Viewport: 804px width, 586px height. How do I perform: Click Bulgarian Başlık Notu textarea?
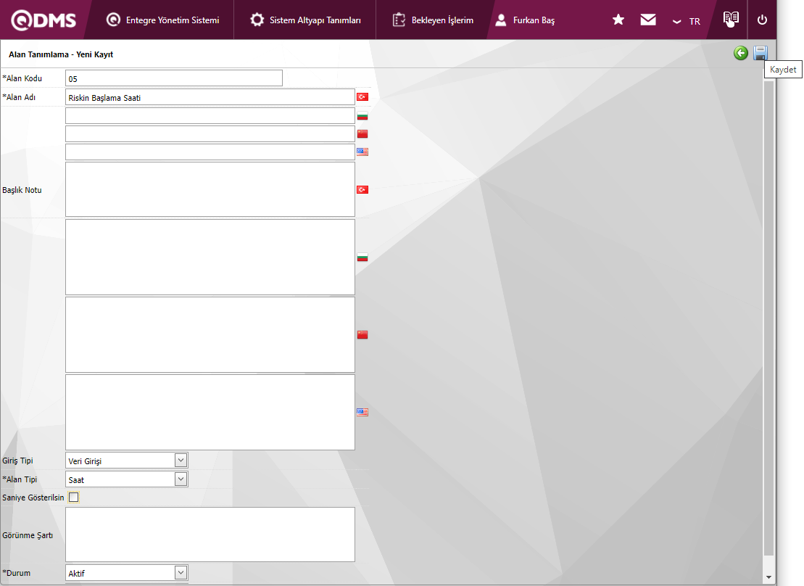pyautogui.click(x=210, y=257)
